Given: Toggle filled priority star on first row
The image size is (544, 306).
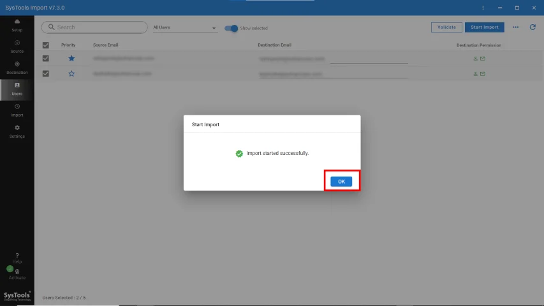Looking at the screenshot, I should pyautogui.click(x=71, y=58).
